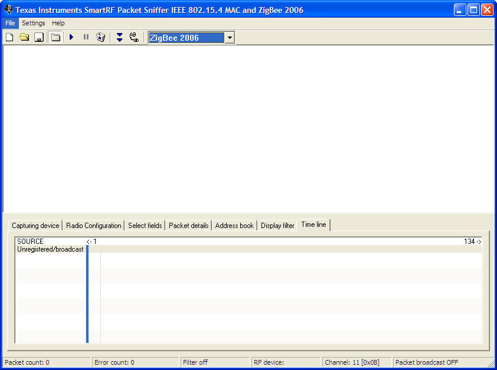Viewport: 497px width, 370px height.
Task: Expand the Settings menu
Action: [33, 23]
